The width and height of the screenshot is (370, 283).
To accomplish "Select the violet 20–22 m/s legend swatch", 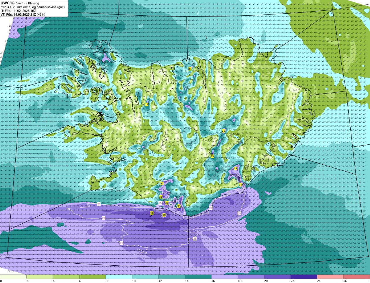I will pos(278,277).
